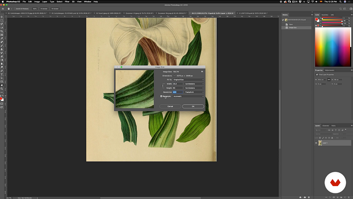Viewport: 353px width, 199px height.
Task: Pick a color in Color panel spectrum
Action: 332,47
